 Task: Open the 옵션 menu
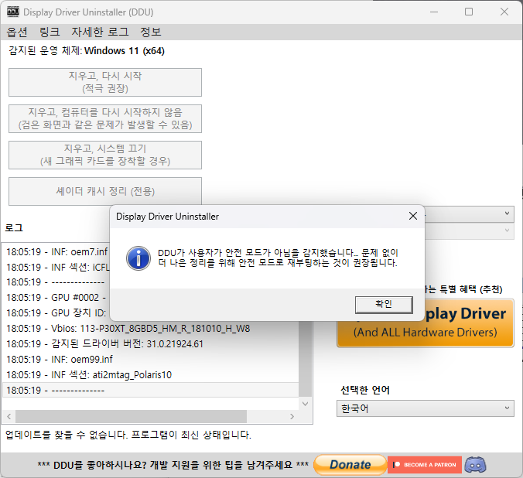(17, 32)
